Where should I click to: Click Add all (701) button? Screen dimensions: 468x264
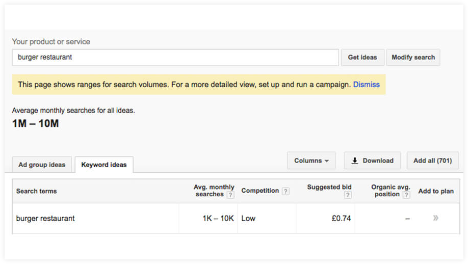[432, 161]
